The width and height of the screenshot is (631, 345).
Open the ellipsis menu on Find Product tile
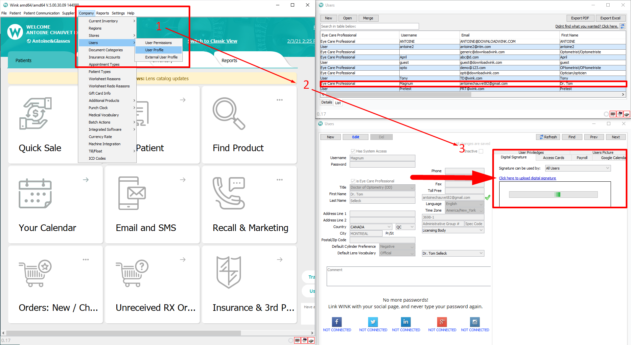pos(280,100)
